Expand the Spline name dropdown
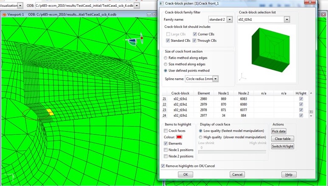328x186 pixels. pos(216,79)
